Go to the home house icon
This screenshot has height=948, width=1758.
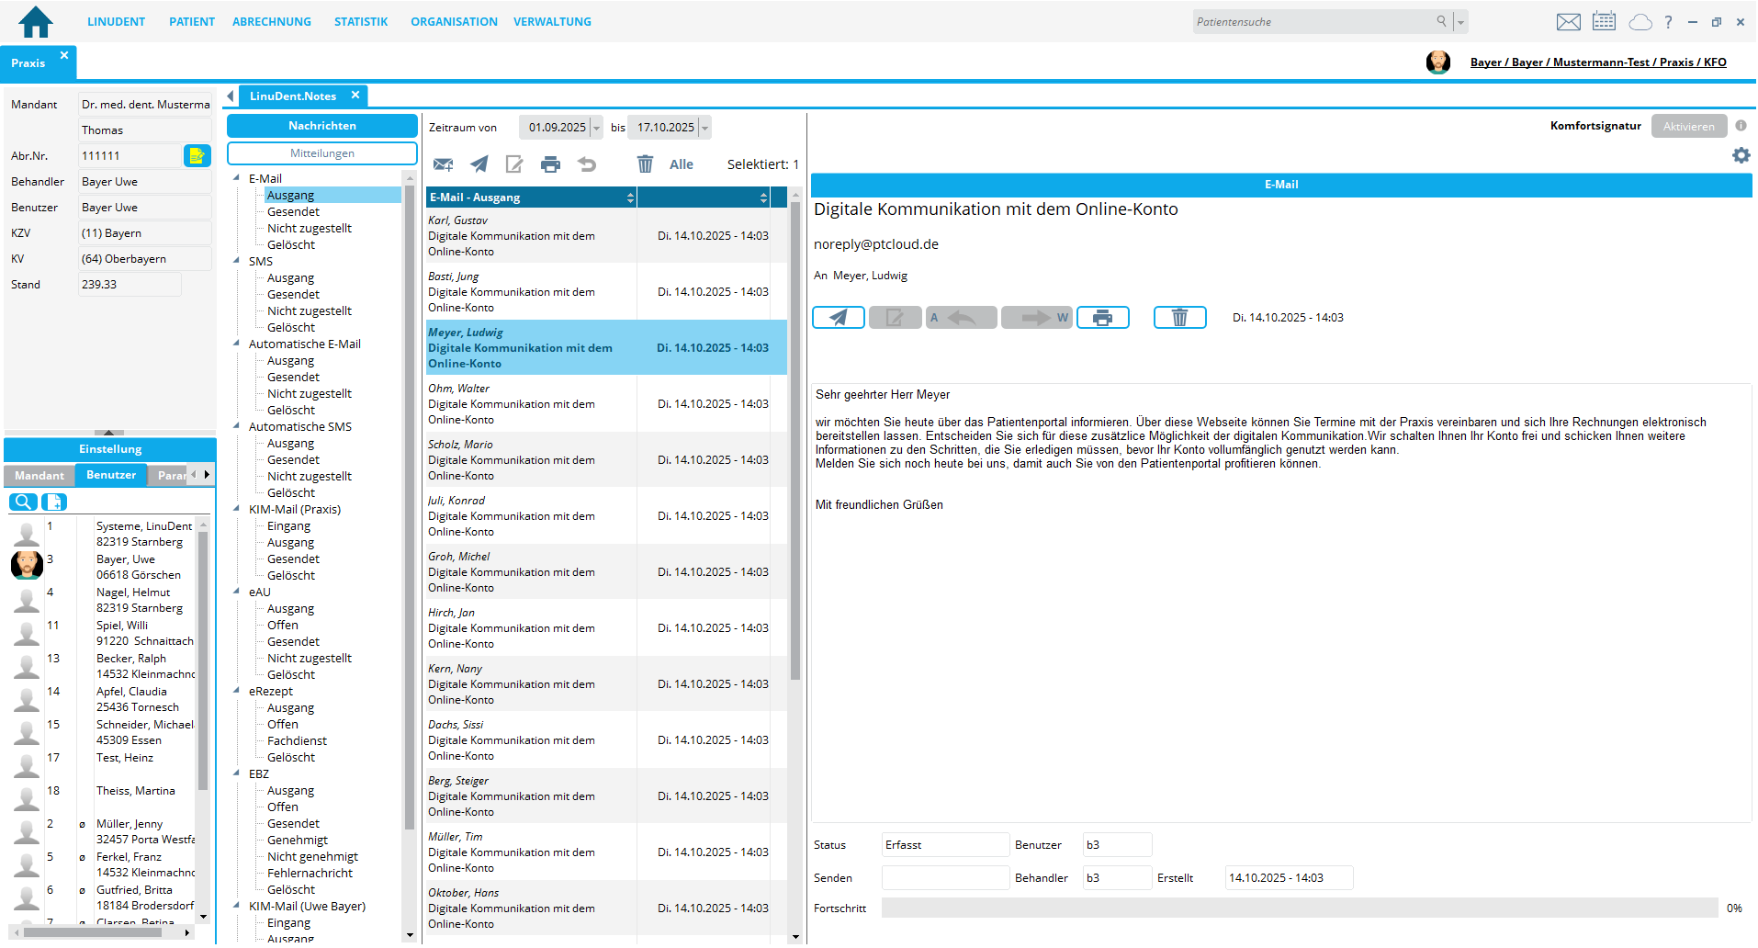pyautogui.click(x=36, y=21)
